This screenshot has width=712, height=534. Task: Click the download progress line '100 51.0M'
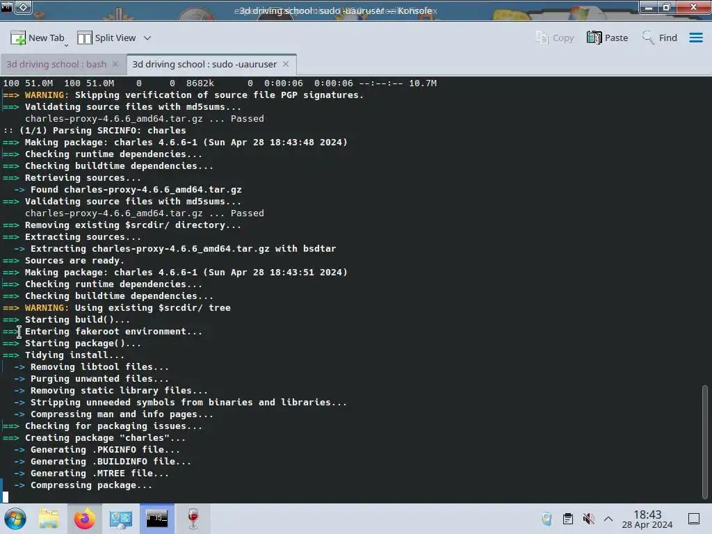[x=220, y=83]
